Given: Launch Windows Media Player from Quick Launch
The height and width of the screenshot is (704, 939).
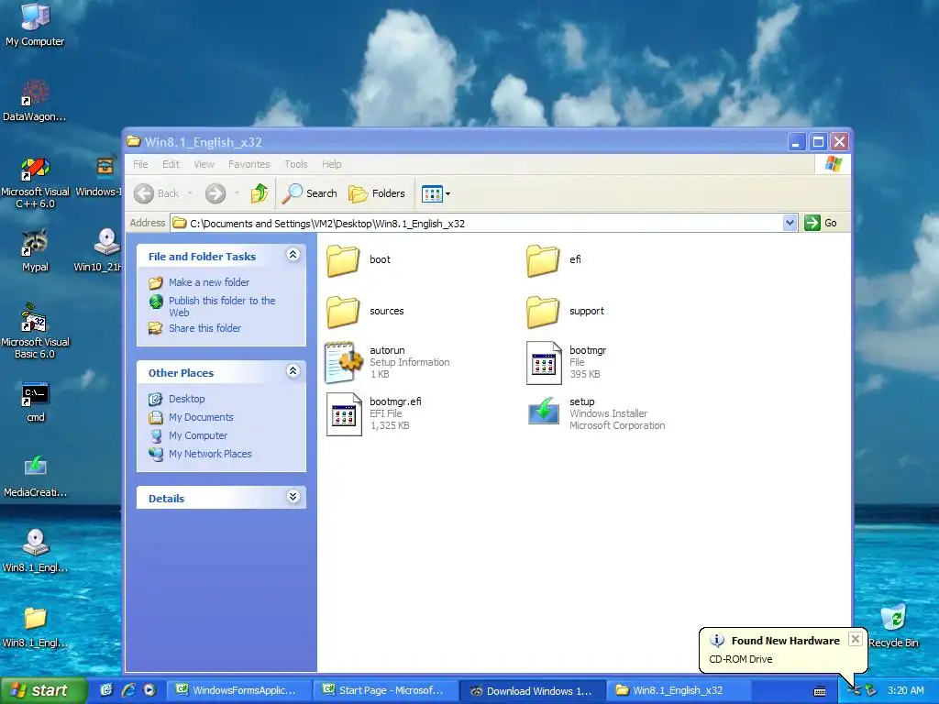Looking at the screenshot, I should pos(149,690).
